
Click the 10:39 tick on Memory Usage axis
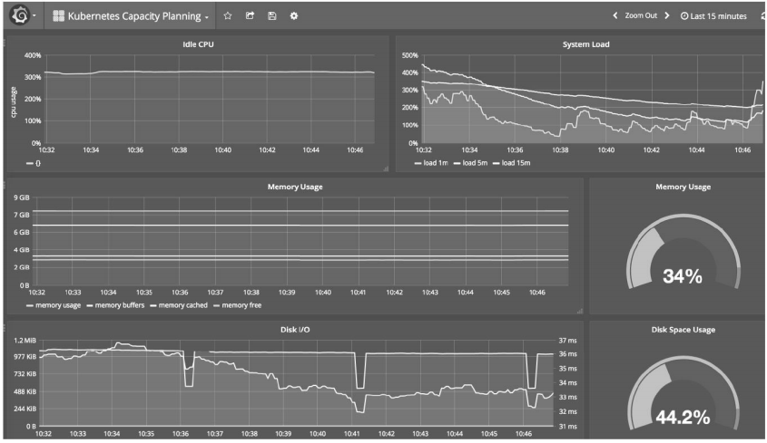(x=287, y=293)
